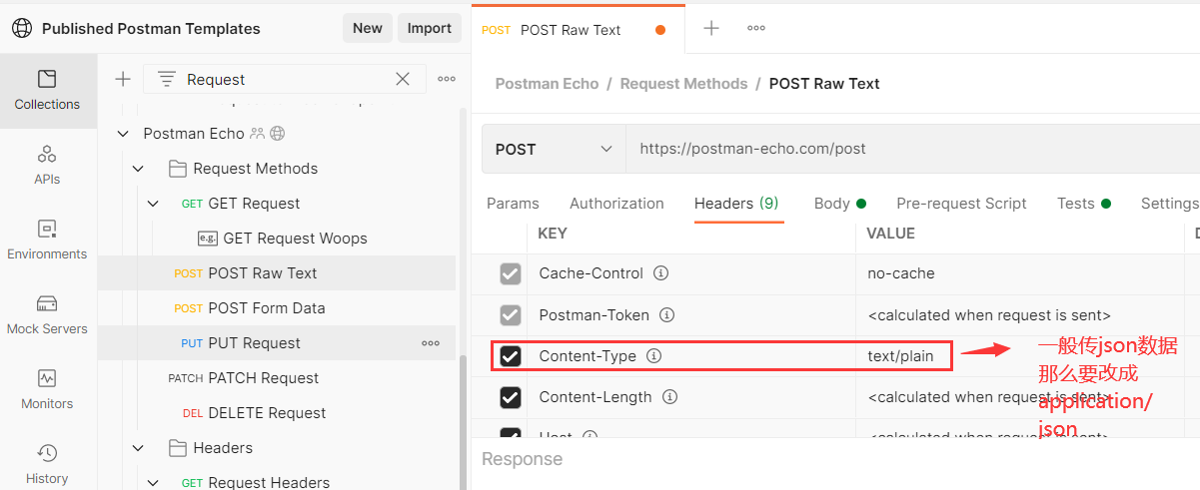Open the APIs sidebar panel
Screen dimensions: 1200x490
47,165
